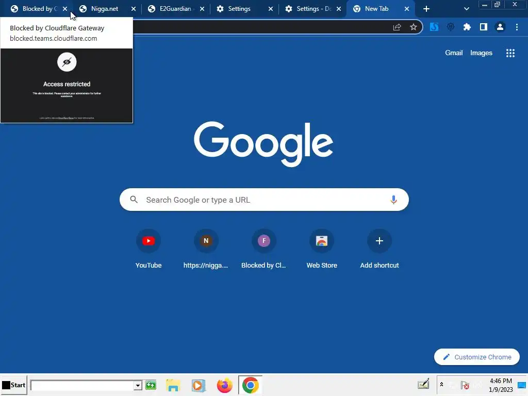Image resolution: width=528 pixels, height=396 pixels.
Task: Open Chrome's three-dot menu
Action: click(x=517, y=27)
